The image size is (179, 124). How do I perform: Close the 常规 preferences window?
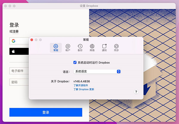click(x=32, y=40)
